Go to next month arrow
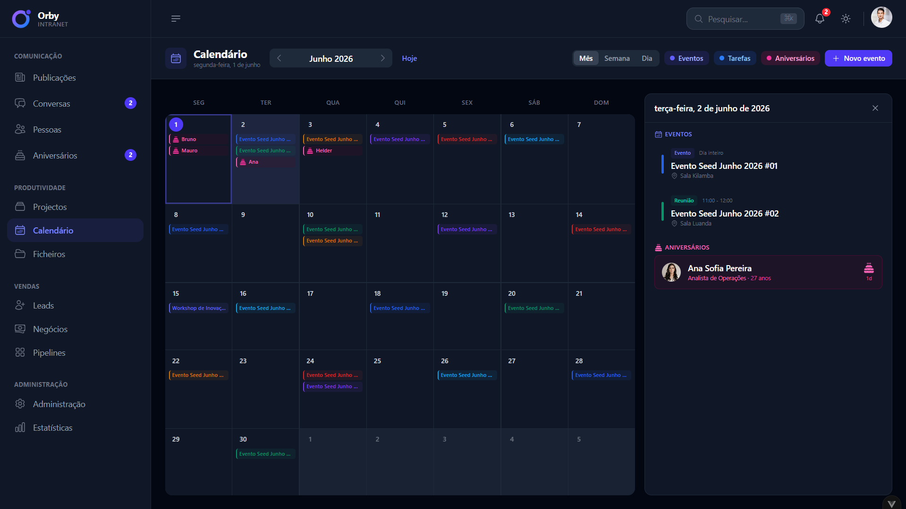The width and height of the screenshot is (906, 509). pyautogui.click(x=383, y=58)
